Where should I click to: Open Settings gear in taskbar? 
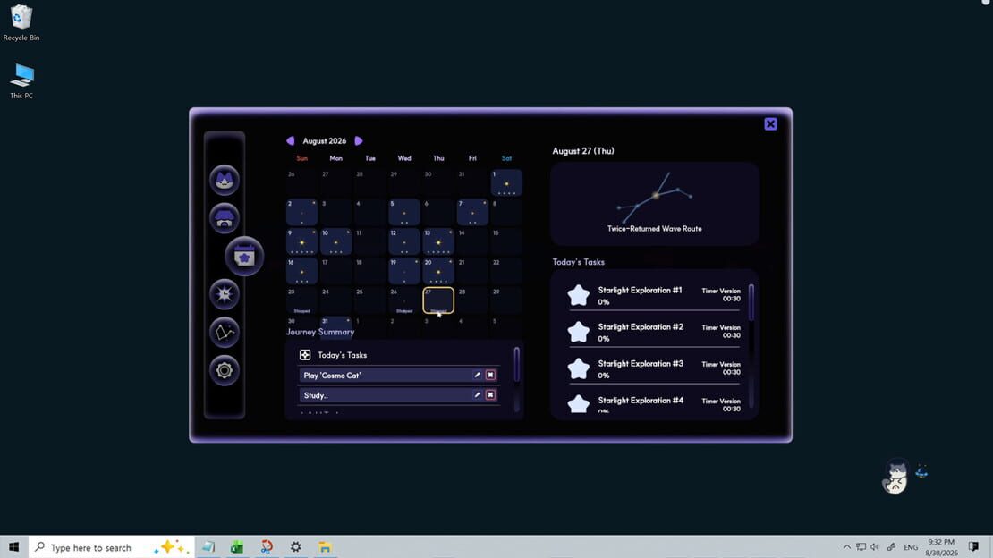tap(296, 547)
